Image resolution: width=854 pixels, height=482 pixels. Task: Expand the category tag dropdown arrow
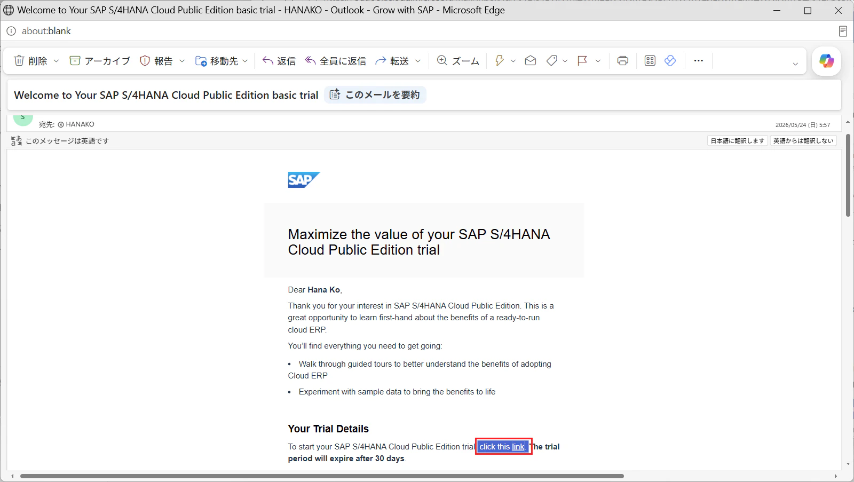point(565,61)
